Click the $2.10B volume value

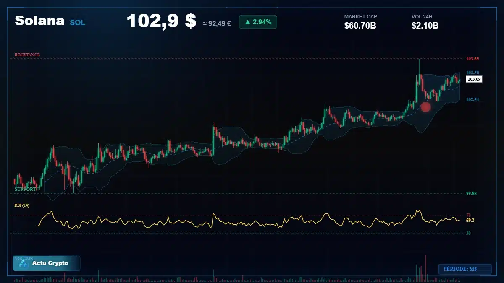click(x=425, y=26)
